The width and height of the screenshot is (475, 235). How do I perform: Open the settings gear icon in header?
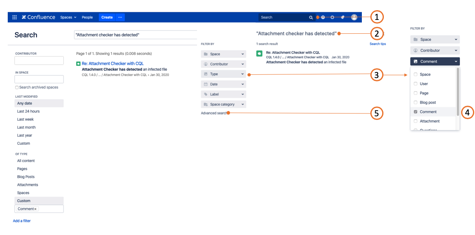tap(333, 17)
